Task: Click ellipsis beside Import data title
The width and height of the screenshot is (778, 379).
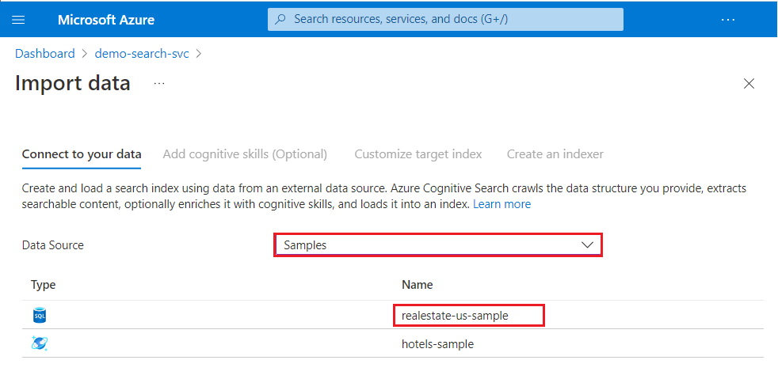Action: [x=159, y=83]
